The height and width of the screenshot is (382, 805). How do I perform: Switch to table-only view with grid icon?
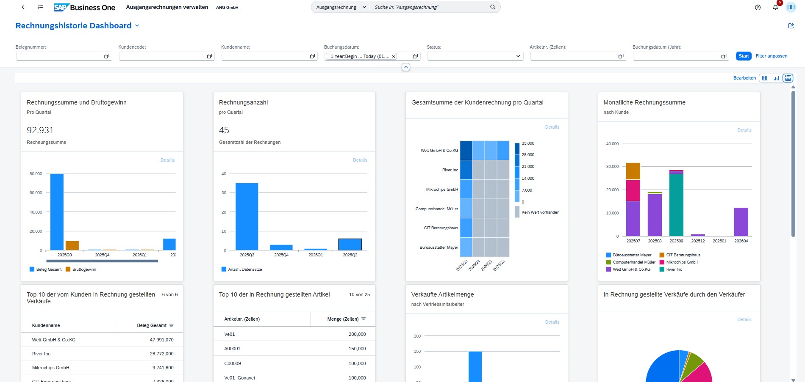pos(764,78)
